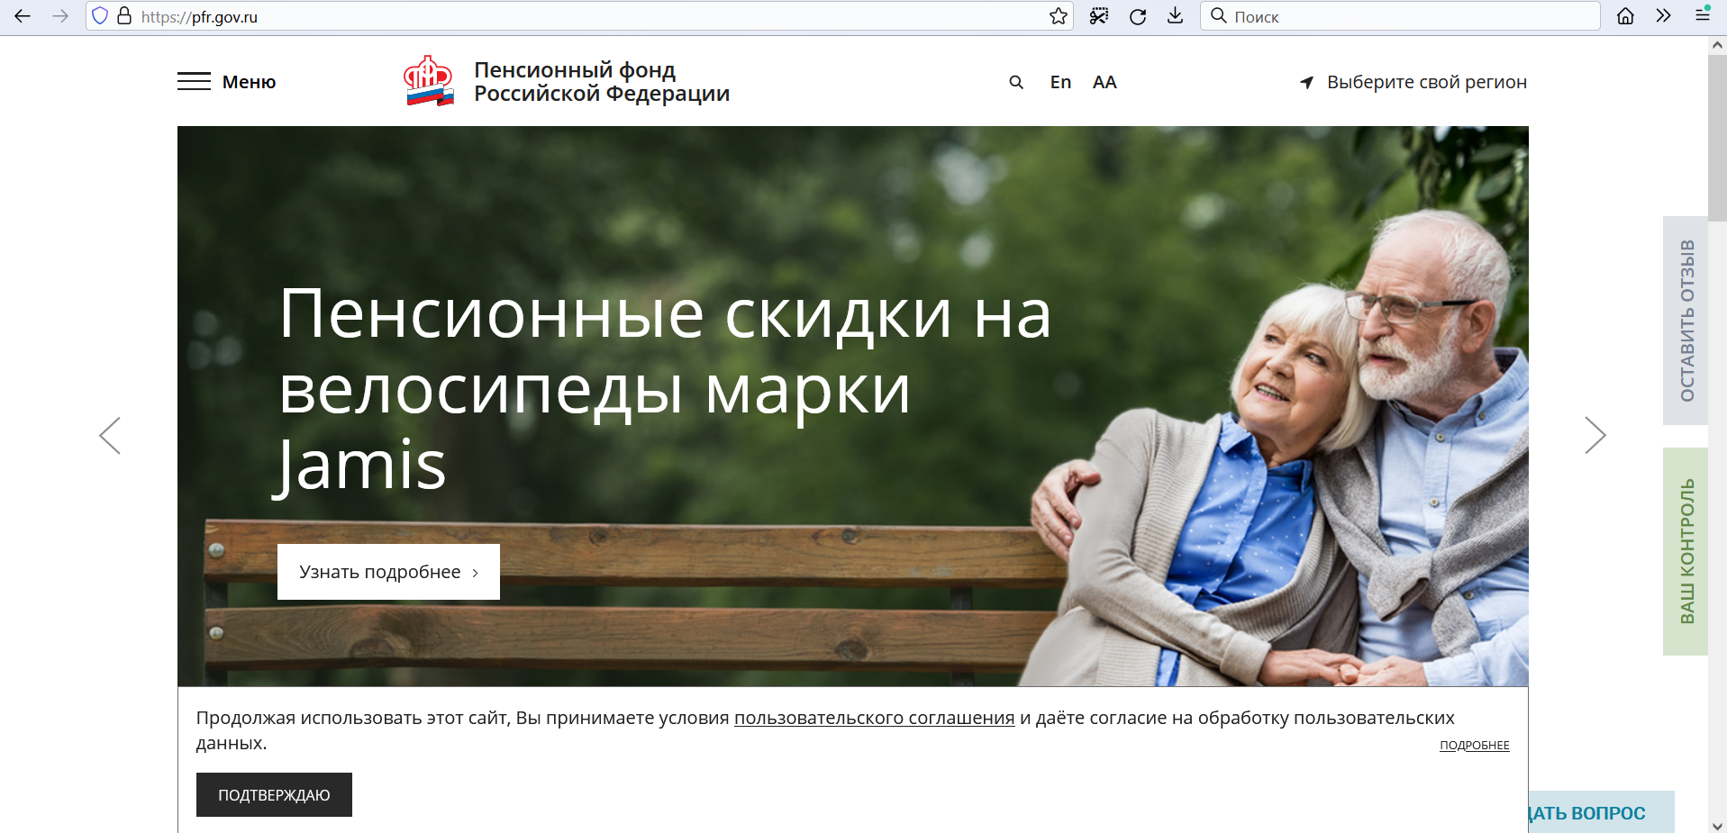The image size is (1727, 833).
Task: Click Пенсионный фонд Российской Федерации title
Action: click(x=602, y=82)
